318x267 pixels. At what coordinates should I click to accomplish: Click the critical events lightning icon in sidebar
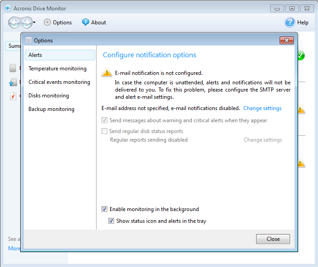point(13,96)
